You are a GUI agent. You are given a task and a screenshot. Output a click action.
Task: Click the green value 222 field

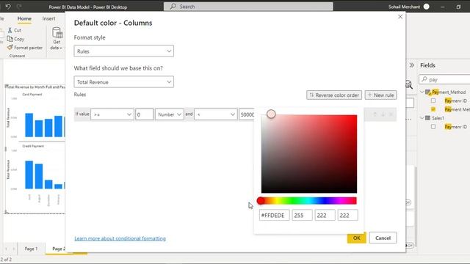point(325,215)
